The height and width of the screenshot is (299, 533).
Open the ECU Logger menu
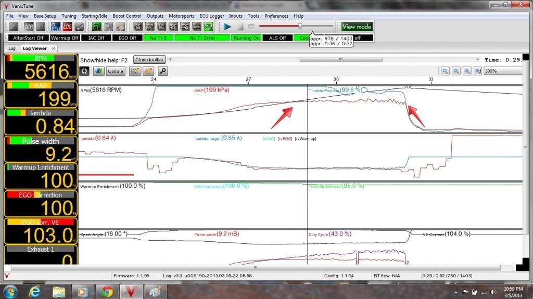211,16
